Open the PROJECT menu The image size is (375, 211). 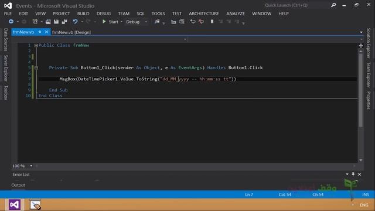click(x=62, y=13)
